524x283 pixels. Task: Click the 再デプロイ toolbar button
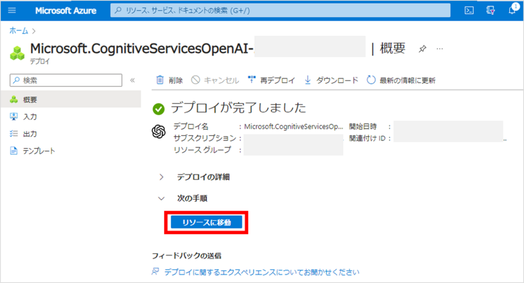point(271,80)
